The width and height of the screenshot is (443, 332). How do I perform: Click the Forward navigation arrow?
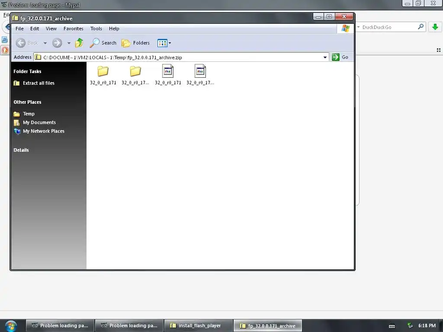pos(57,43)
